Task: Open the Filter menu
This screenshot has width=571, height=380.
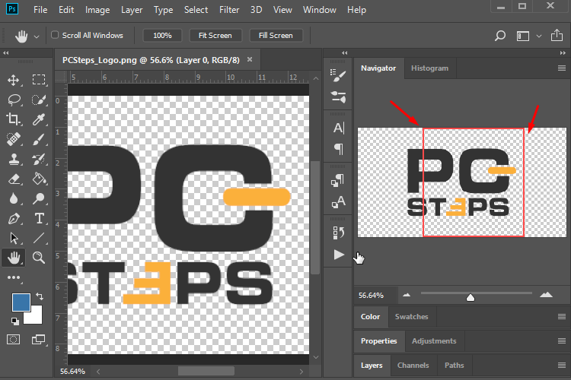Action: point(229,10)
